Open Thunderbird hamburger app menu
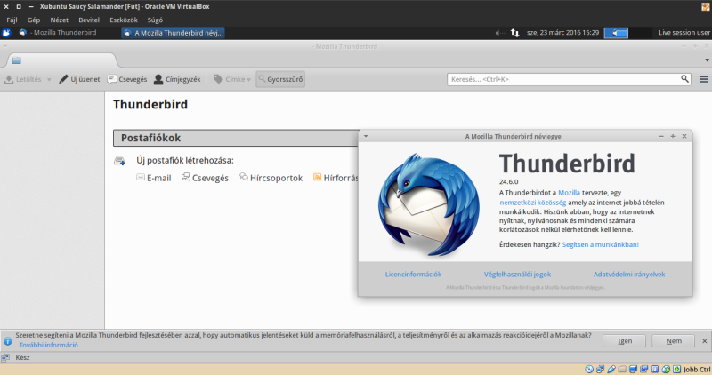This screenshot has width=712, height=375. point(703,79)
